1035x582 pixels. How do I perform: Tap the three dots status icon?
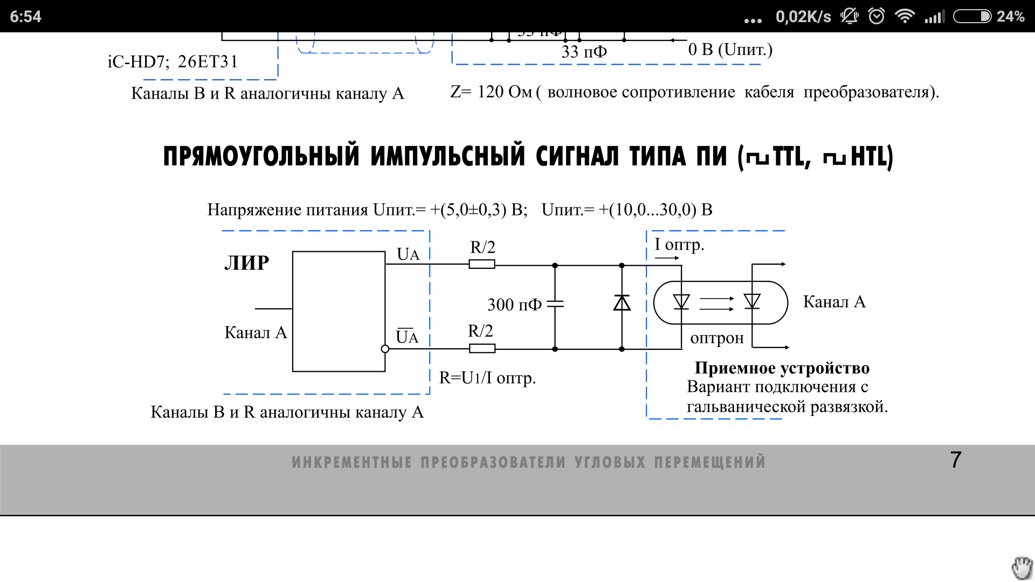coord(753,20)
